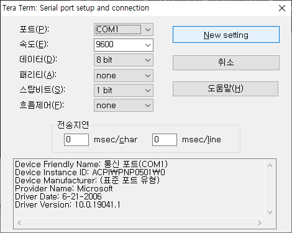Click the Provider Name: Microsoft line

coord(64,188)
